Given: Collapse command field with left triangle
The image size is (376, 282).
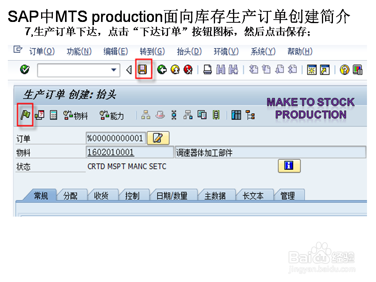Looking at the screenshot, I should tap(129, 70).
